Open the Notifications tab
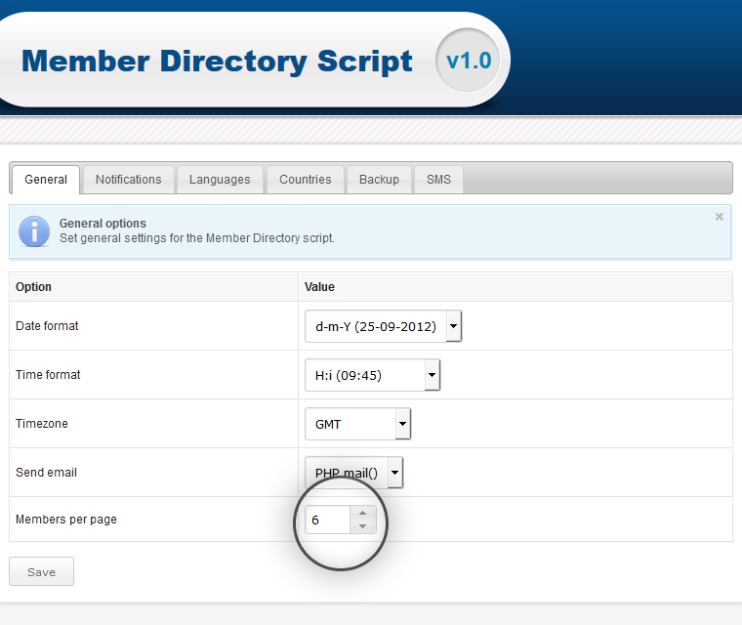This screenshot has width=742, height=625. click(128, 180)
